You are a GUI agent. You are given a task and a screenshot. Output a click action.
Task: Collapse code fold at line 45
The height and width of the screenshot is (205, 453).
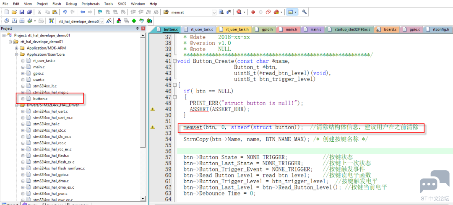[x=174, y=85]
